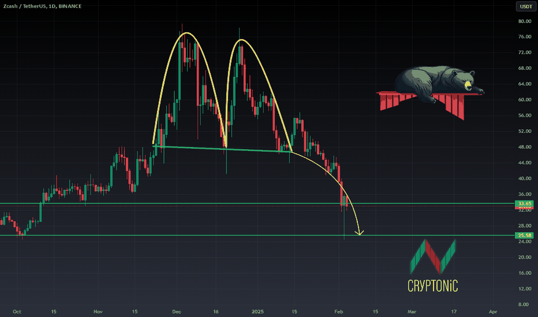Click the 12.00 price axis label

pyautogui.click(x=525, y=289)
